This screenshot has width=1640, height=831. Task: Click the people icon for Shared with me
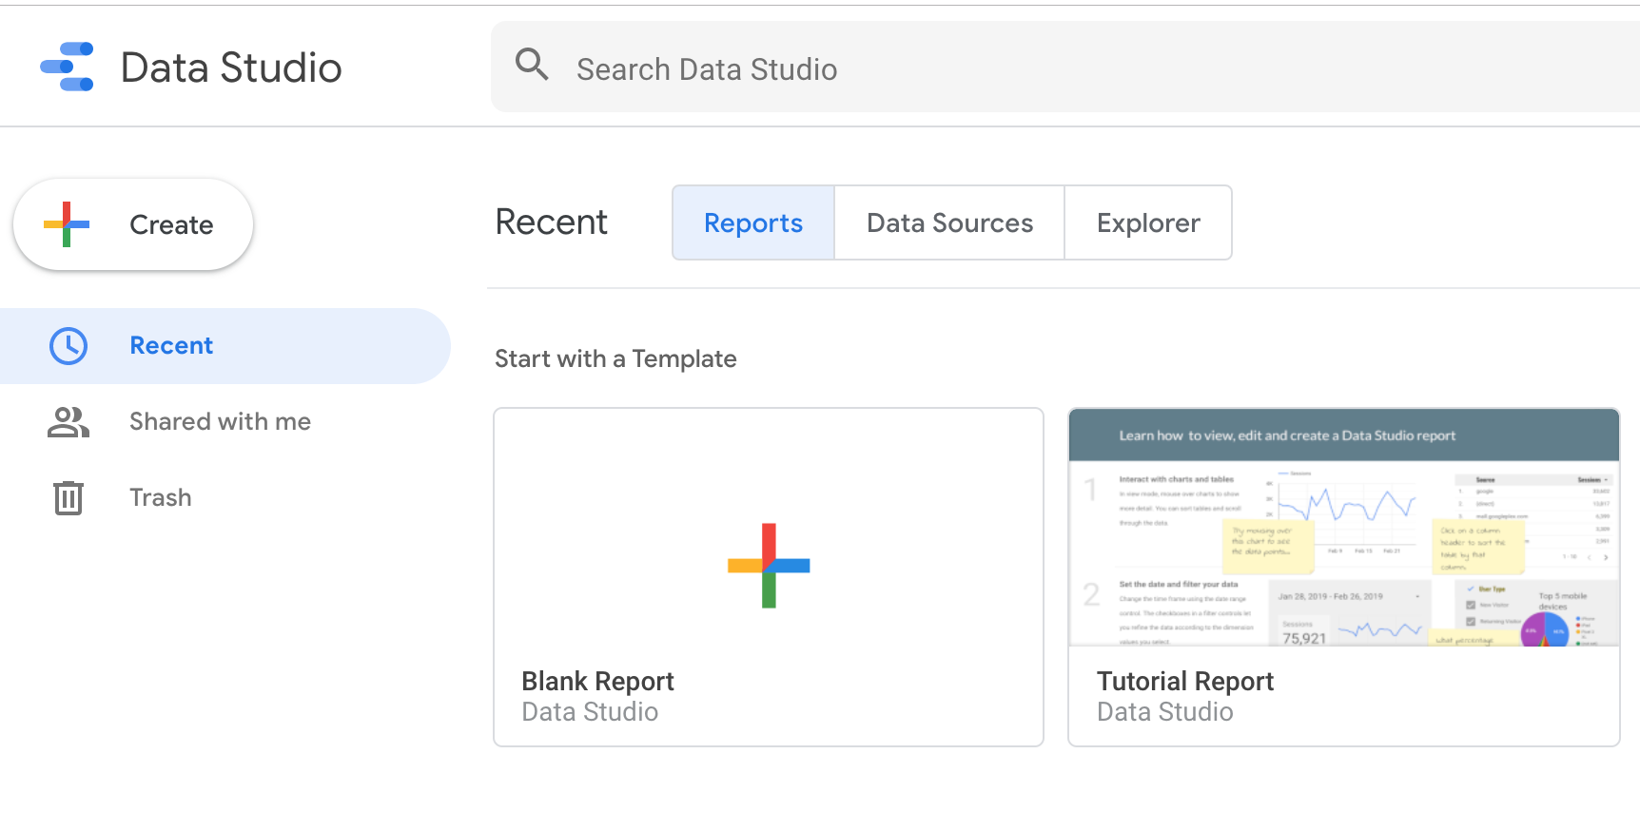click(x=68, y=422)
